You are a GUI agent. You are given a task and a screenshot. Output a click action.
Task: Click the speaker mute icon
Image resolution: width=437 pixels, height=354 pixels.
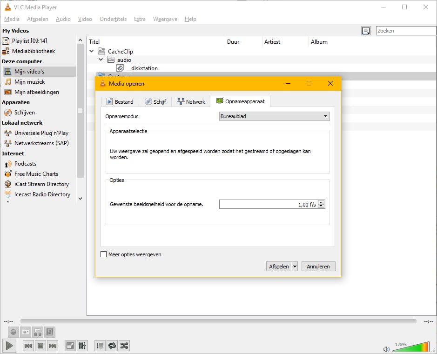[x=386, y=349]
